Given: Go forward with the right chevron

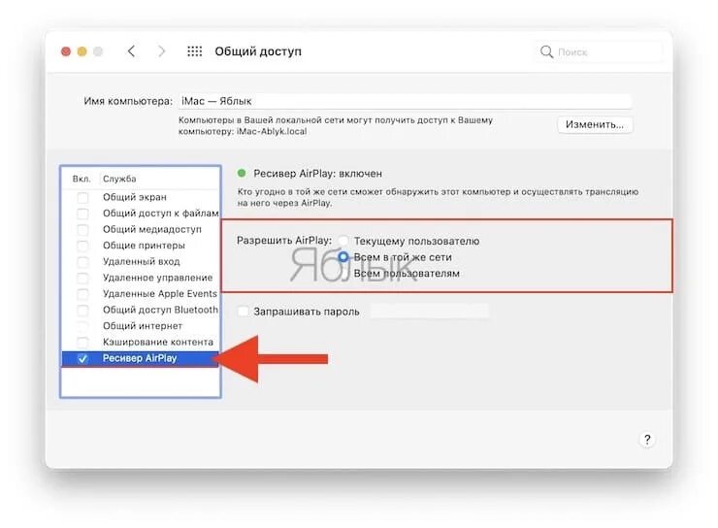Looking at the screenshot, I should (161, 51).
